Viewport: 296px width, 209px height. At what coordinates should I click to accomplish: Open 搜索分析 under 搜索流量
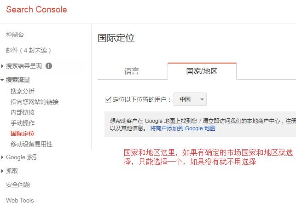(x=23, y=91)
